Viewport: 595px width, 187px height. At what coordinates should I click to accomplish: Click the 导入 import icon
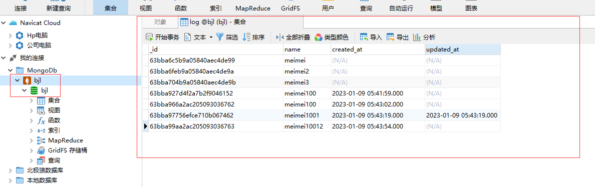pos(364,37)
